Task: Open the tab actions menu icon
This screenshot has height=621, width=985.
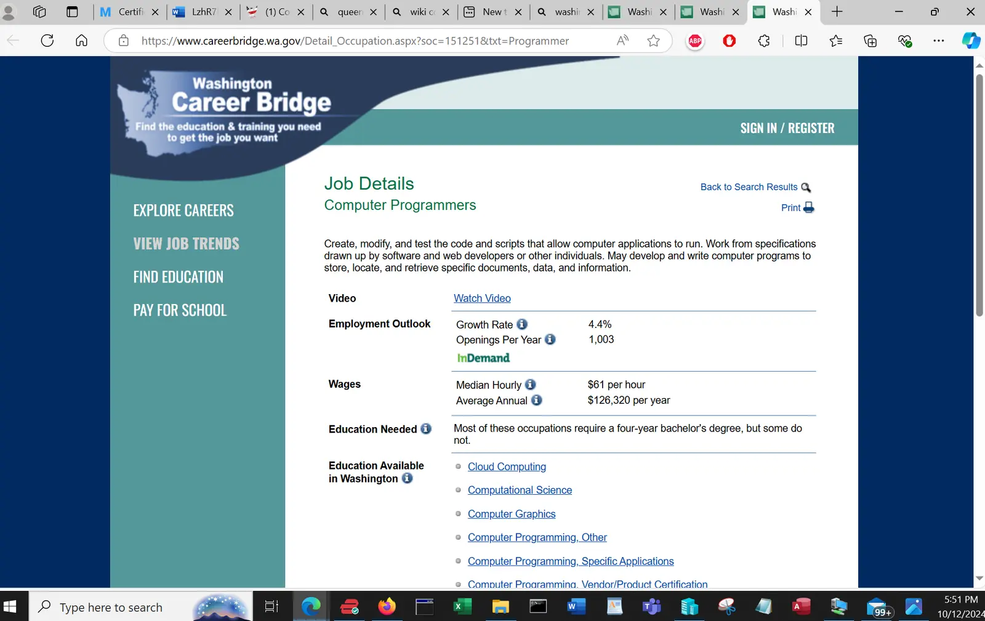Action: pos(72,12)
